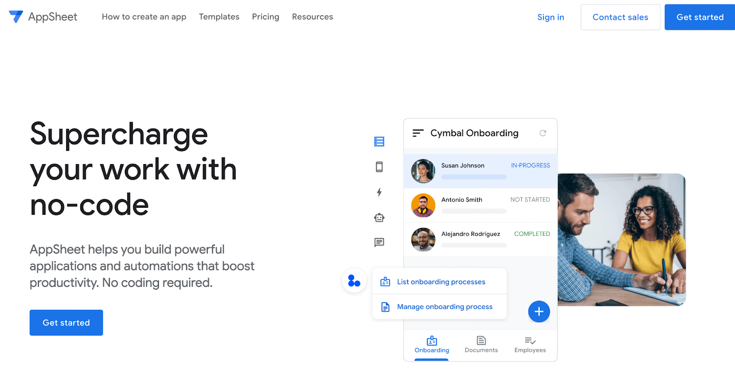
Task: Click Get started button below hero text
Action: click(x=66, y=323)
